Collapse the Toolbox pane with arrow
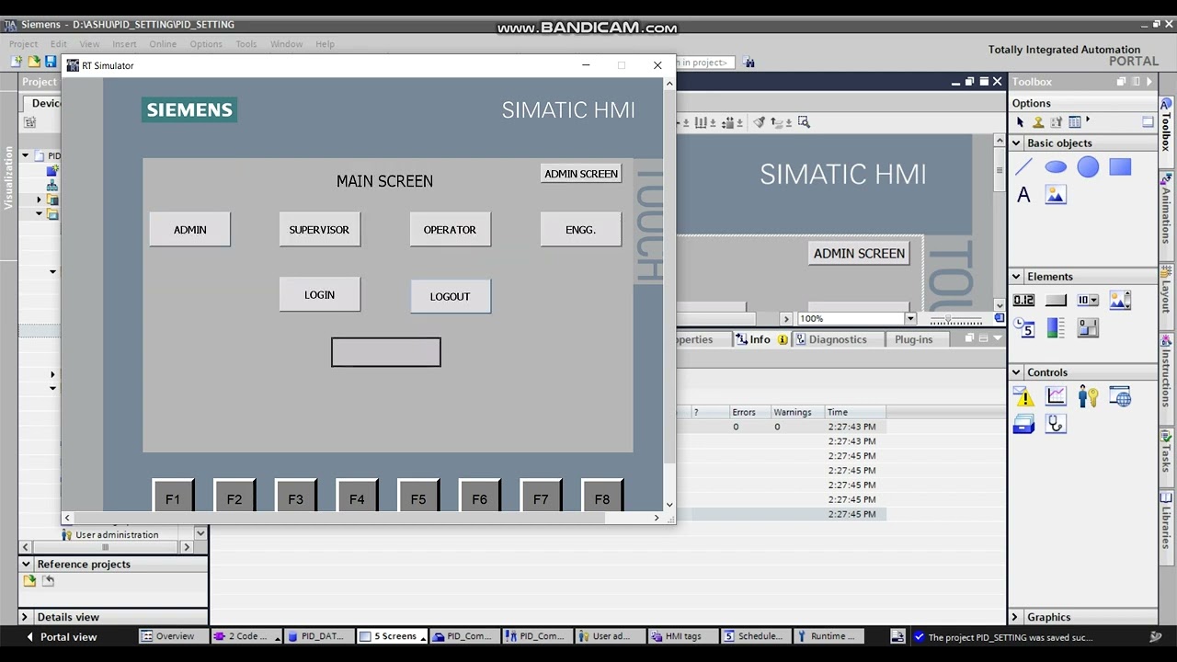The width and height of the screenshot is (1177, 662). coord(1148,82)
